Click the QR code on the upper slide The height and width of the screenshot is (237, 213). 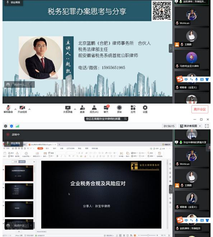[x=162, y=11]
